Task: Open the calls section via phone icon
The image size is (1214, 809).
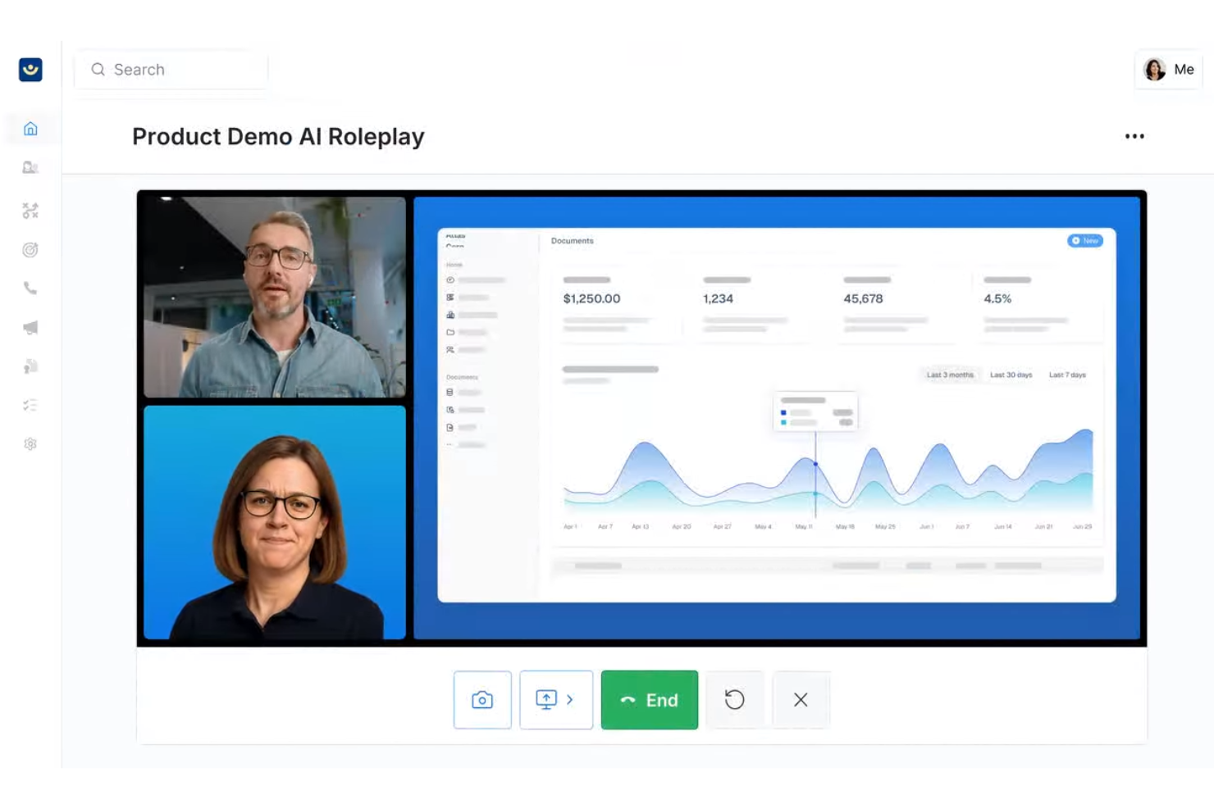Action: pyautogui.click(x=30, y=288)
